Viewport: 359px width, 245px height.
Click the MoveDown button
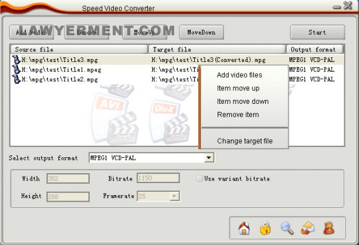201,33
